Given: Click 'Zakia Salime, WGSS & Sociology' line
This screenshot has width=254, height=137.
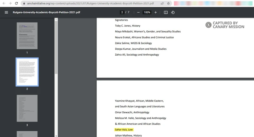Looking at the screenshot, I should tap(133, 43).
